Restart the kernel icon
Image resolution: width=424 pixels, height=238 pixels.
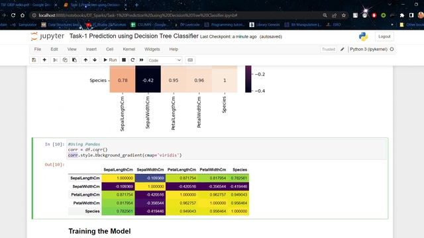(x=132, y=60)
